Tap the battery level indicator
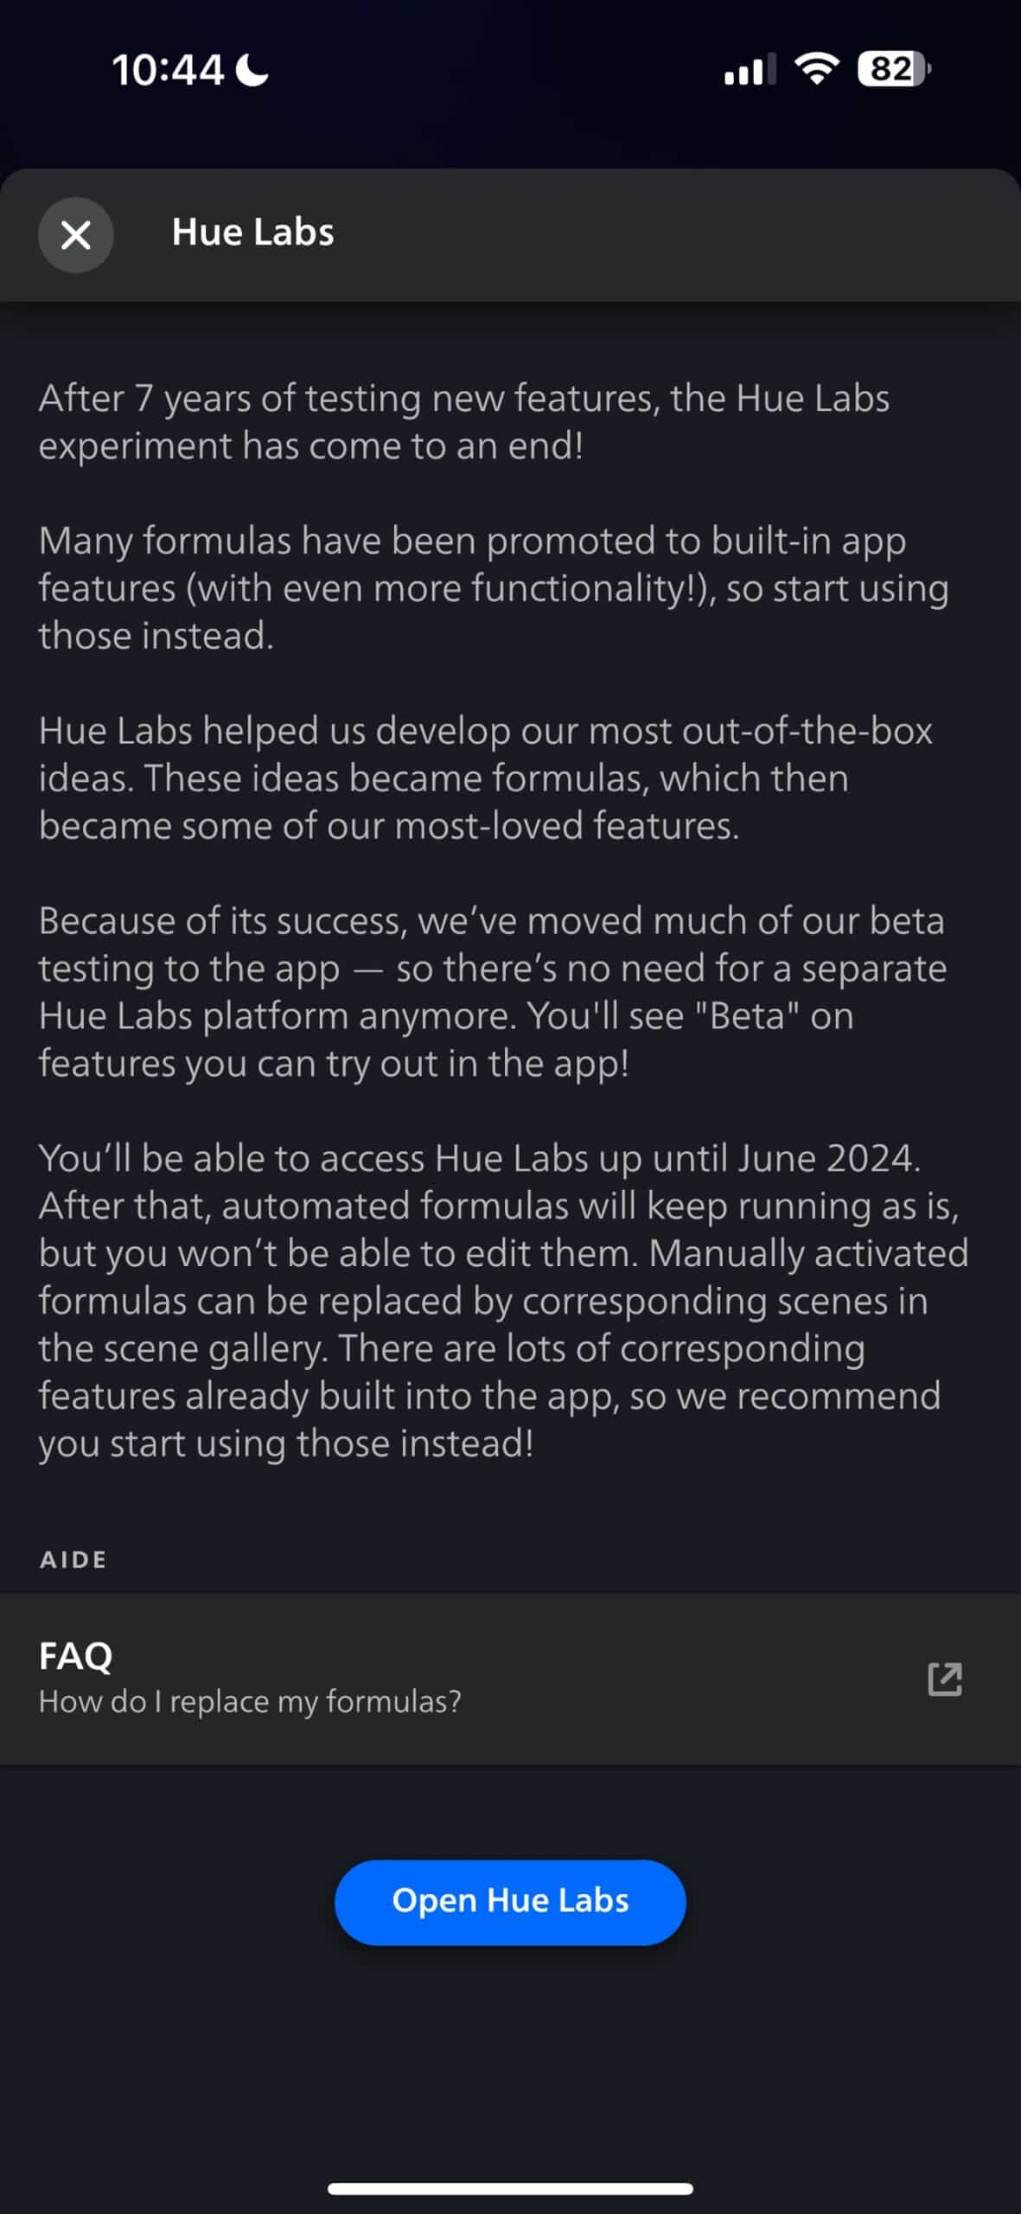1021x2214 pixels. [x=893, y=69]
